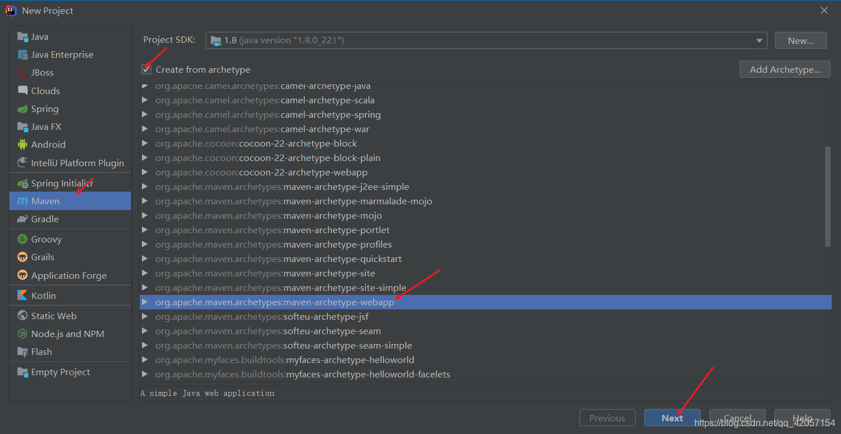Select maven-archetype-portlet row
The image size is (841, 434).
pyautogui.click(x=485, y=230)
